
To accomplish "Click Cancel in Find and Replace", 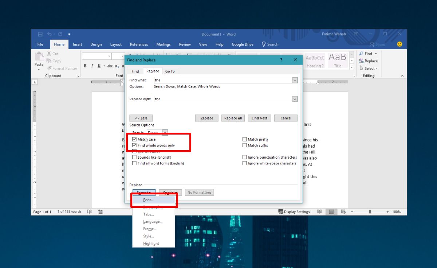I will [x=286, y=118].
